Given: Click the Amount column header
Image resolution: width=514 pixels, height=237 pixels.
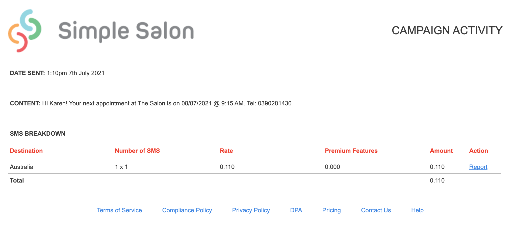Looking at the screenshot, I should [441, 151].
